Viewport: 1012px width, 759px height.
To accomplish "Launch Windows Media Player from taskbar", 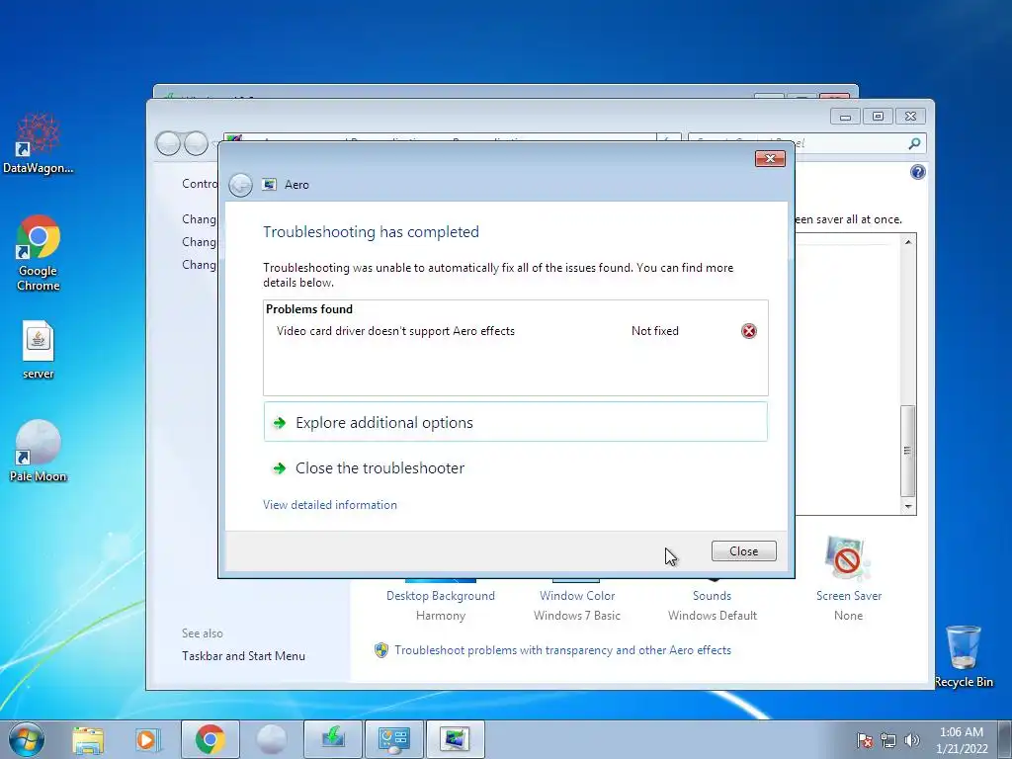I will (x=146, y=739).
